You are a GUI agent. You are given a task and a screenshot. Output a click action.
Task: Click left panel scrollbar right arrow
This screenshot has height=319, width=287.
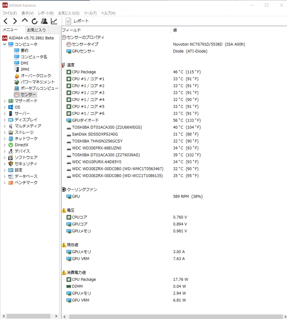(56, 316)
